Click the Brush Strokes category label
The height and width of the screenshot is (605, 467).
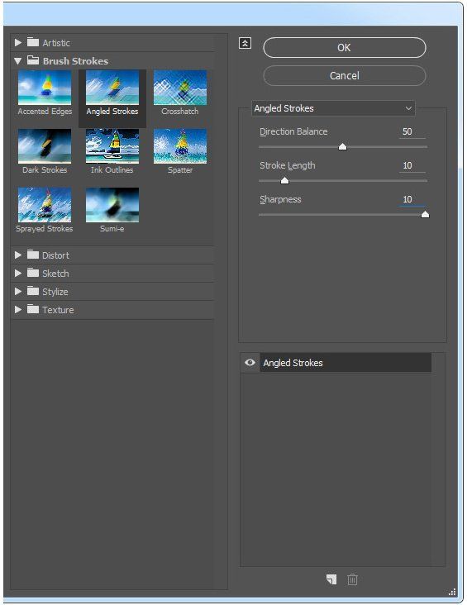pyautogui.click(x=76, y=61)
